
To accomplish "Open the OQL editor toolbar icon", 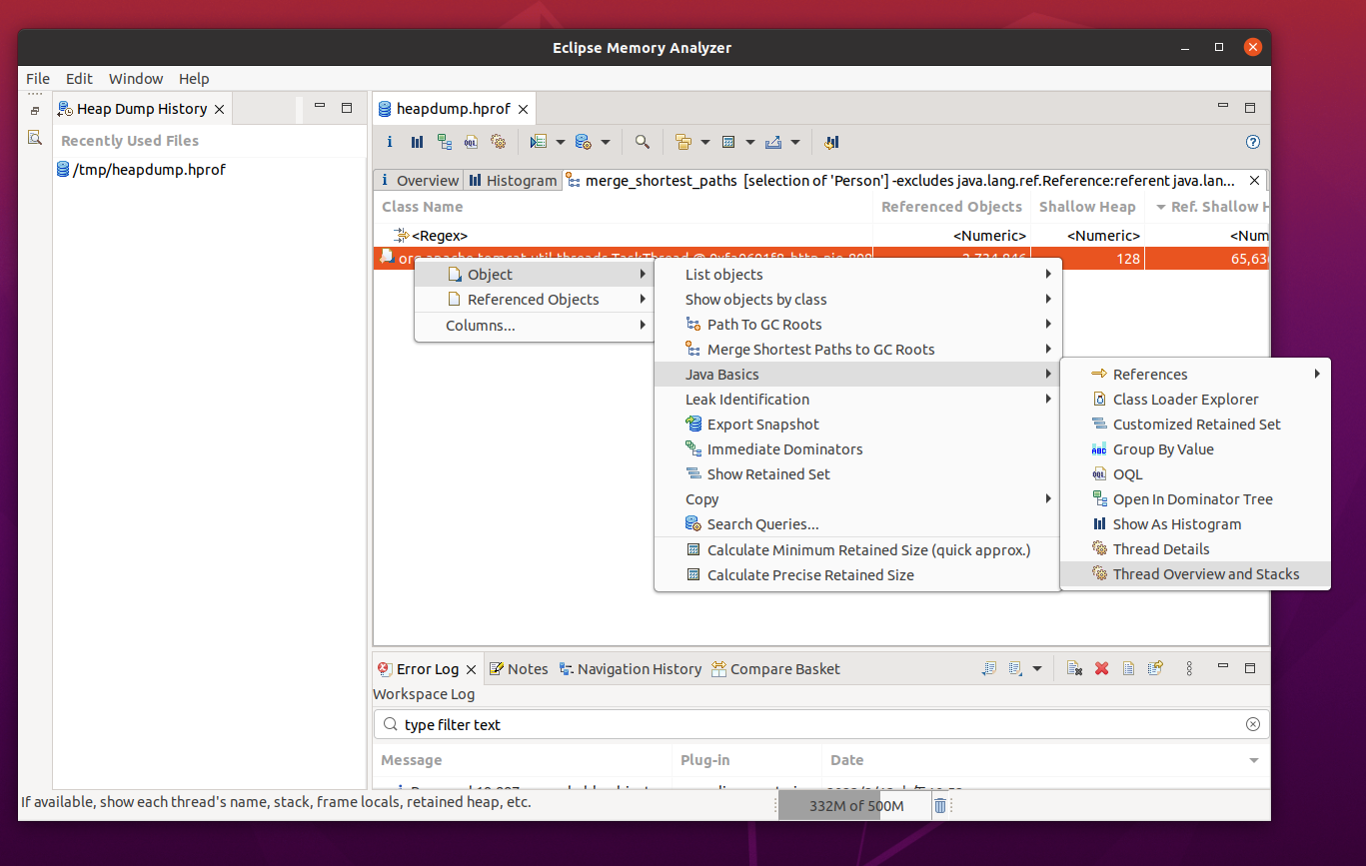I will 471,142.
